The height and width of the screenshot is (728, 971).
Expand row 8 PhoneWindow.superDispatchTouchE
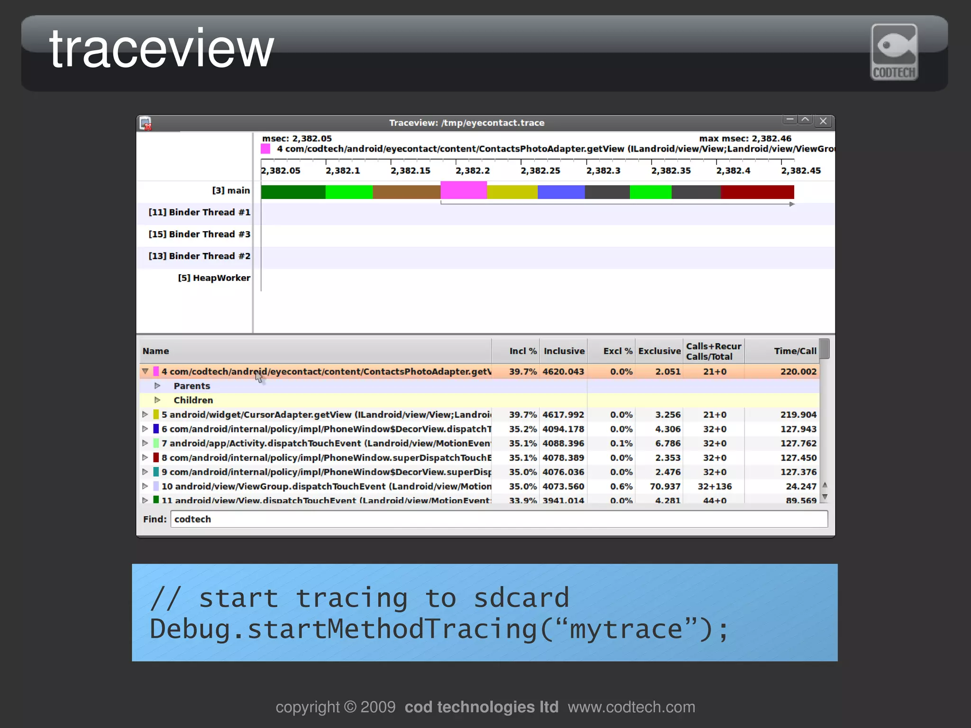(x=145, y=458)
